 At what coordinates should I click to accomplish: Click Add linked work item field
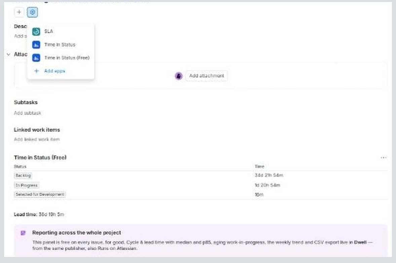[37, 139]
